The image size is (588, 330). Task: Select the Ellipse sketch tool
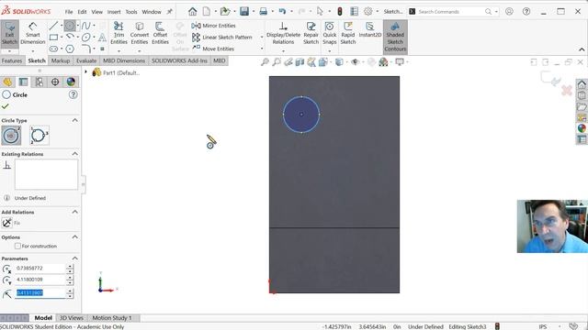(x=85, y=38)
